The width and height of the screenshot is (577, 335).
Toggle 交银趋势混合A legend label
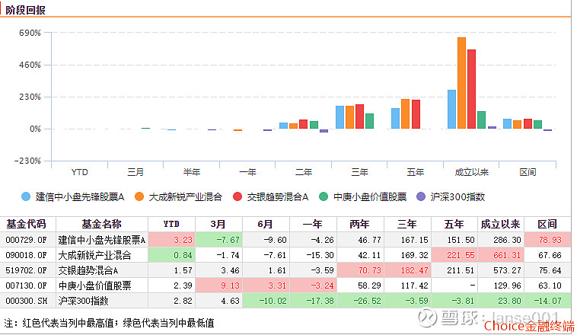(277, 197)
